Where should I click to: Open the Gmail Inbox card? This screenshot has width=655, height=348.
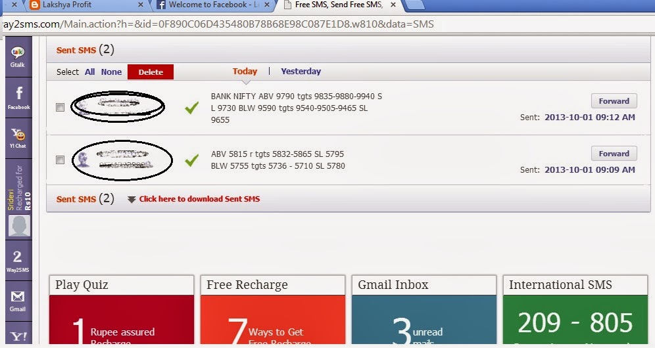424,310
